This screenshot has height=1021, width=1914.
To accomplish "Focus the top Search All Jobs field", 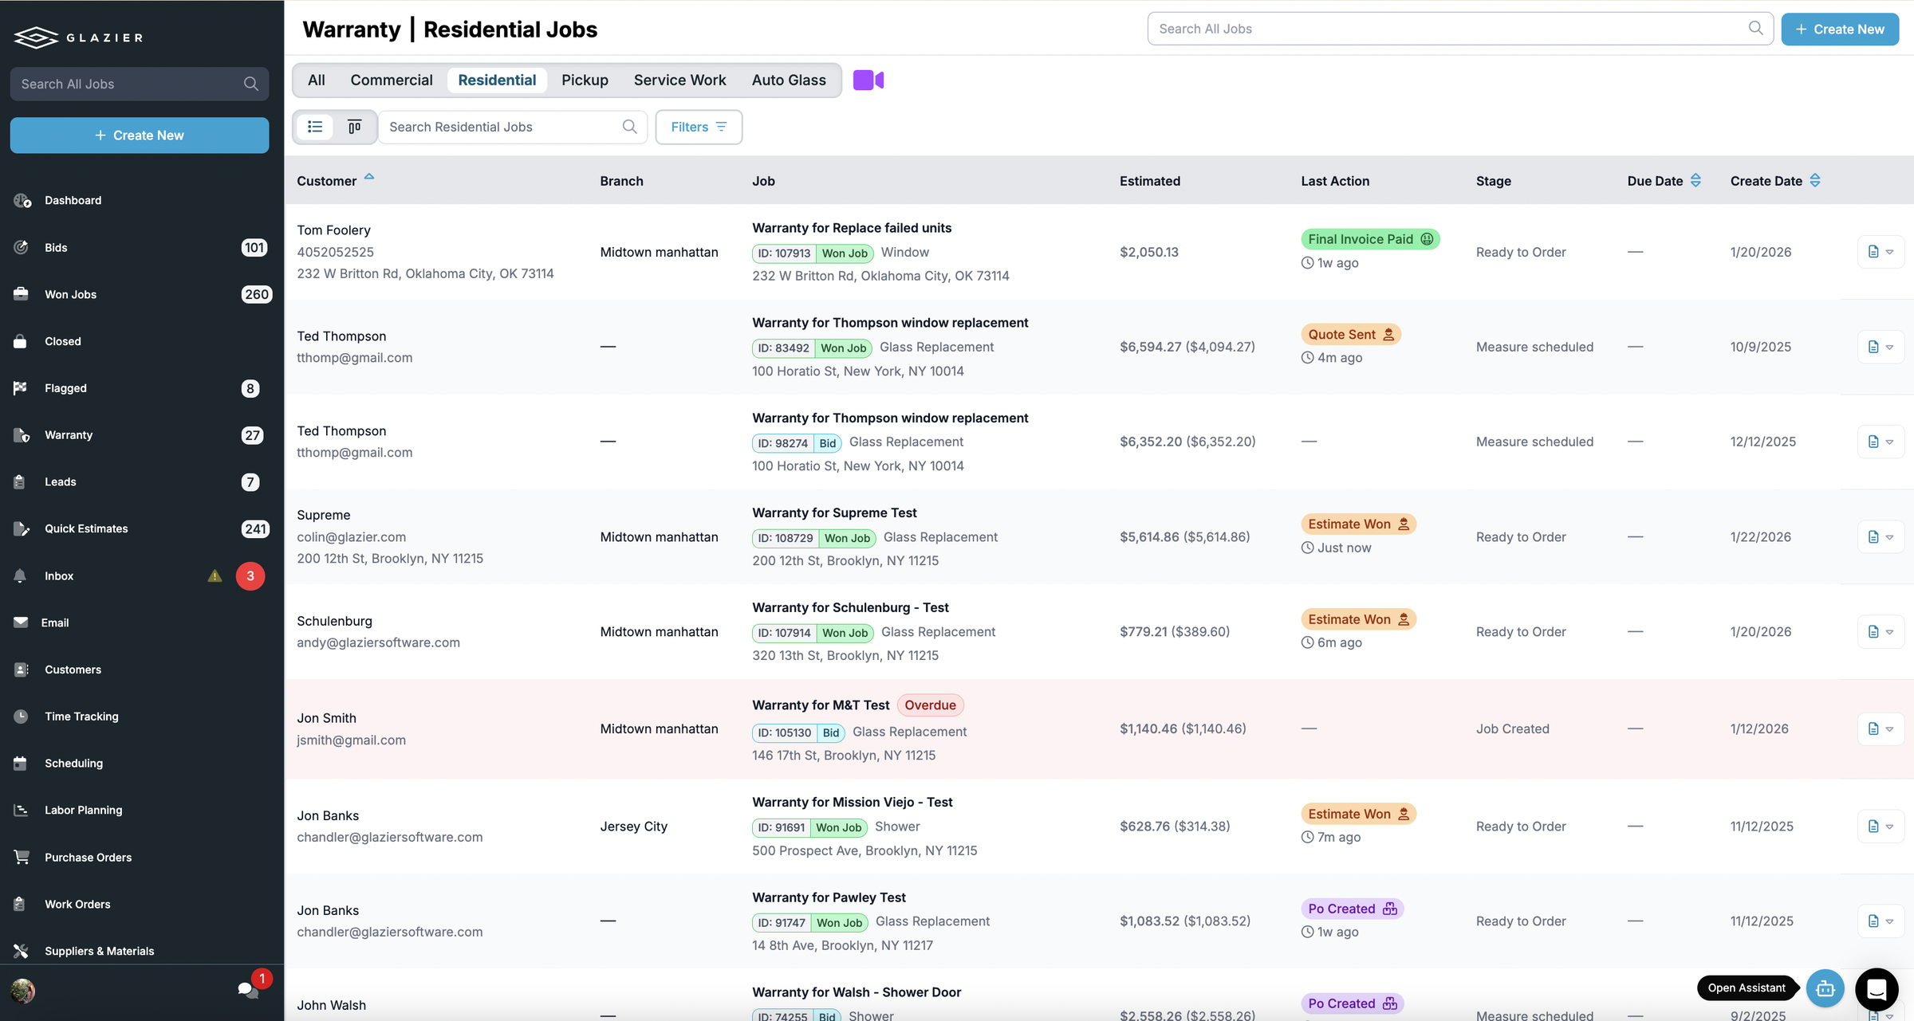I will point(1459,29).
